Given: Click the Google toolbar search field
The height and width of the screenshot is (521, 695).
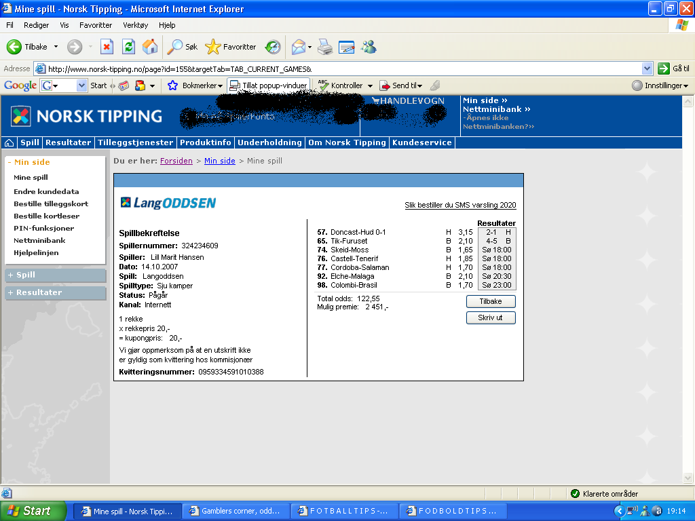Looking at the screenshot, I should pos(64,85).
